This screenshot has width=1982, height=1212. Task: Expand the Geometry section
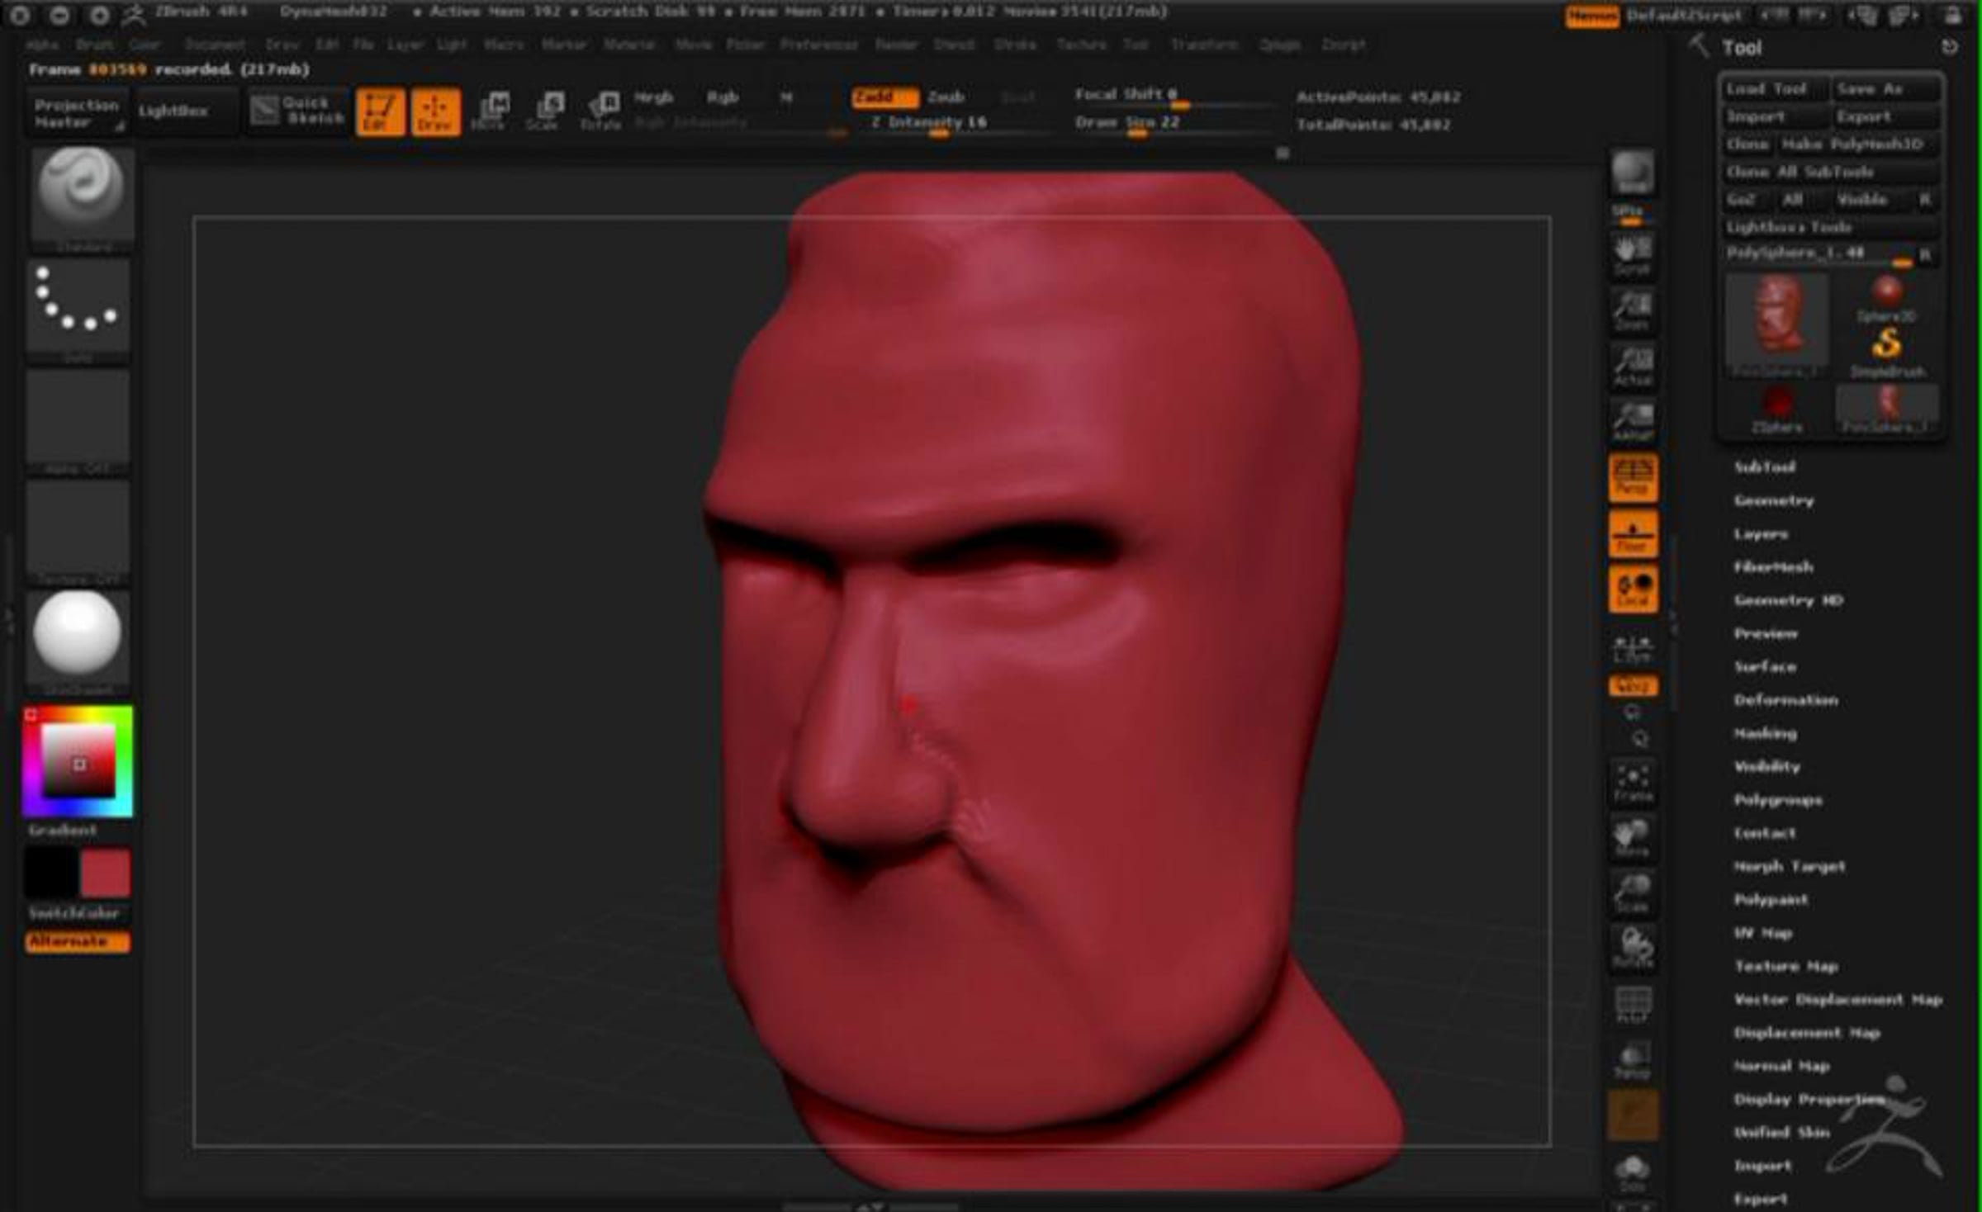(x=1773, y=500)
